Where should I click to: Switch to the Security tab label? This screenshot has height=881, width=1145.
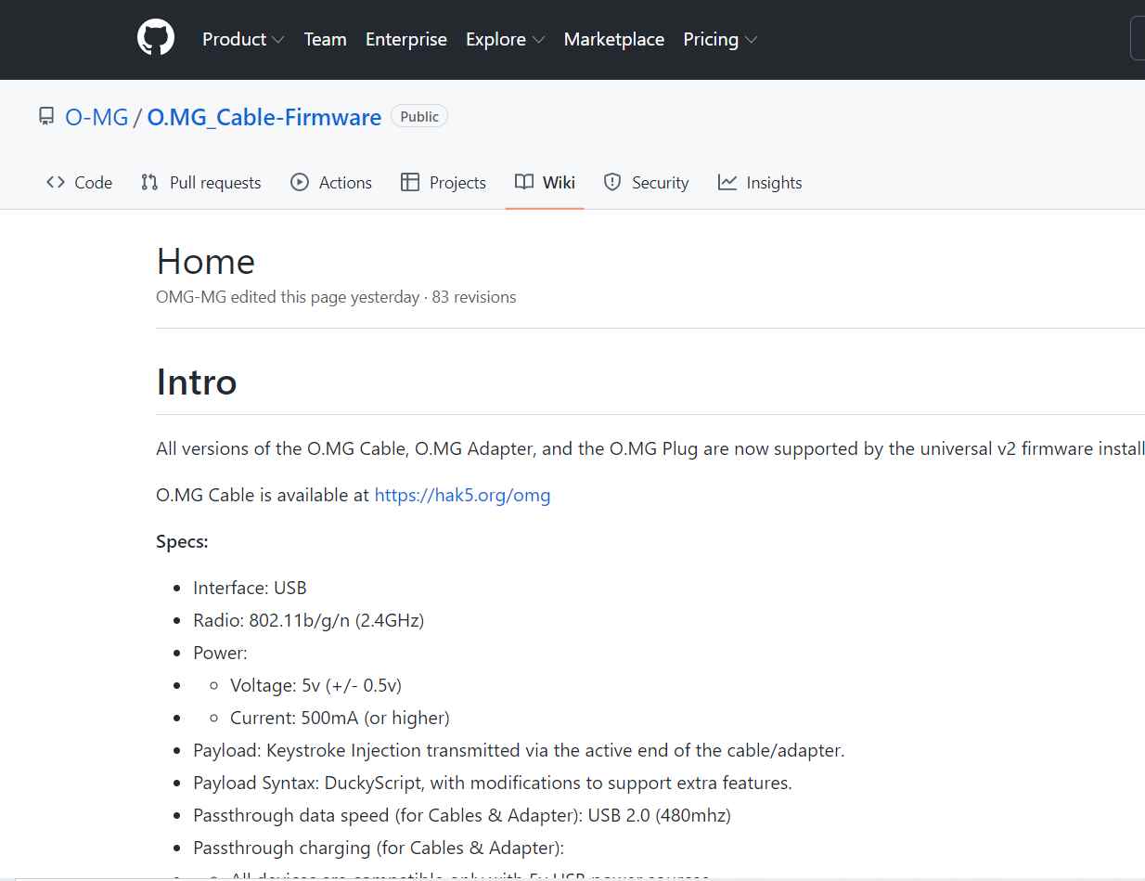click(x=661, y=183)
